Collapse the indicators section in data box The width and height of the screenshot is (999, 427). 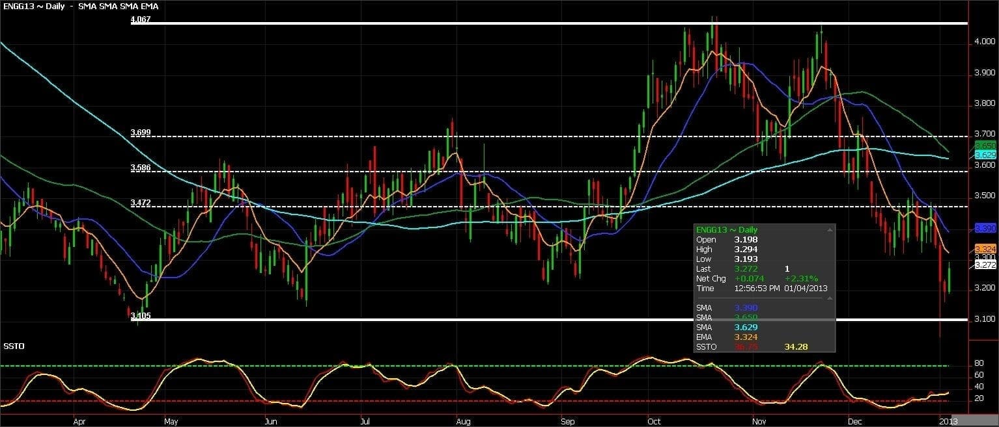(830, 298)
